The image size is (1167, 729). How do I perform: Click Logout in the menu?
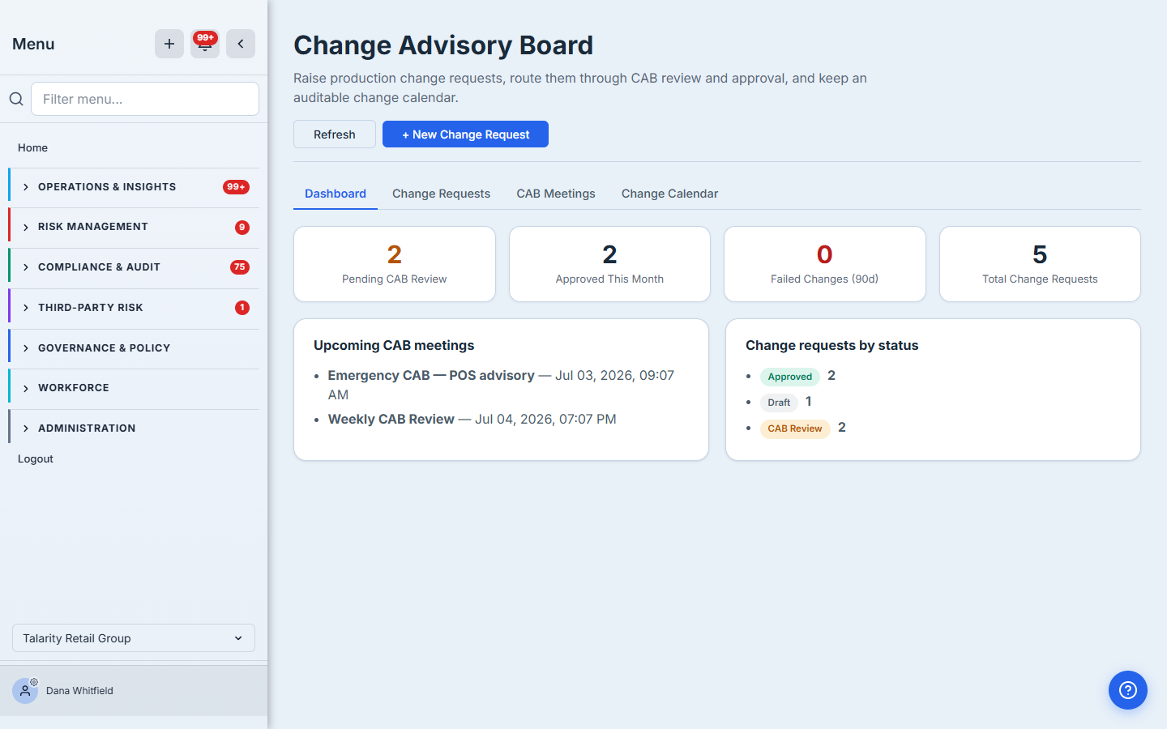click(x=36, y=458)
